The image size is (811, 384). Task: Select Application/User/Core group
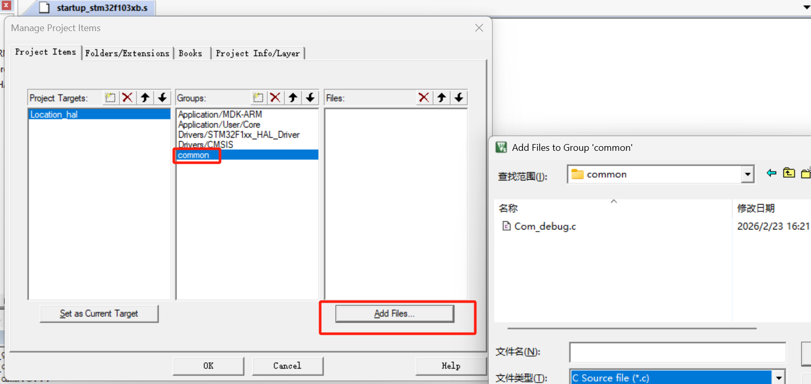(219, 124)
